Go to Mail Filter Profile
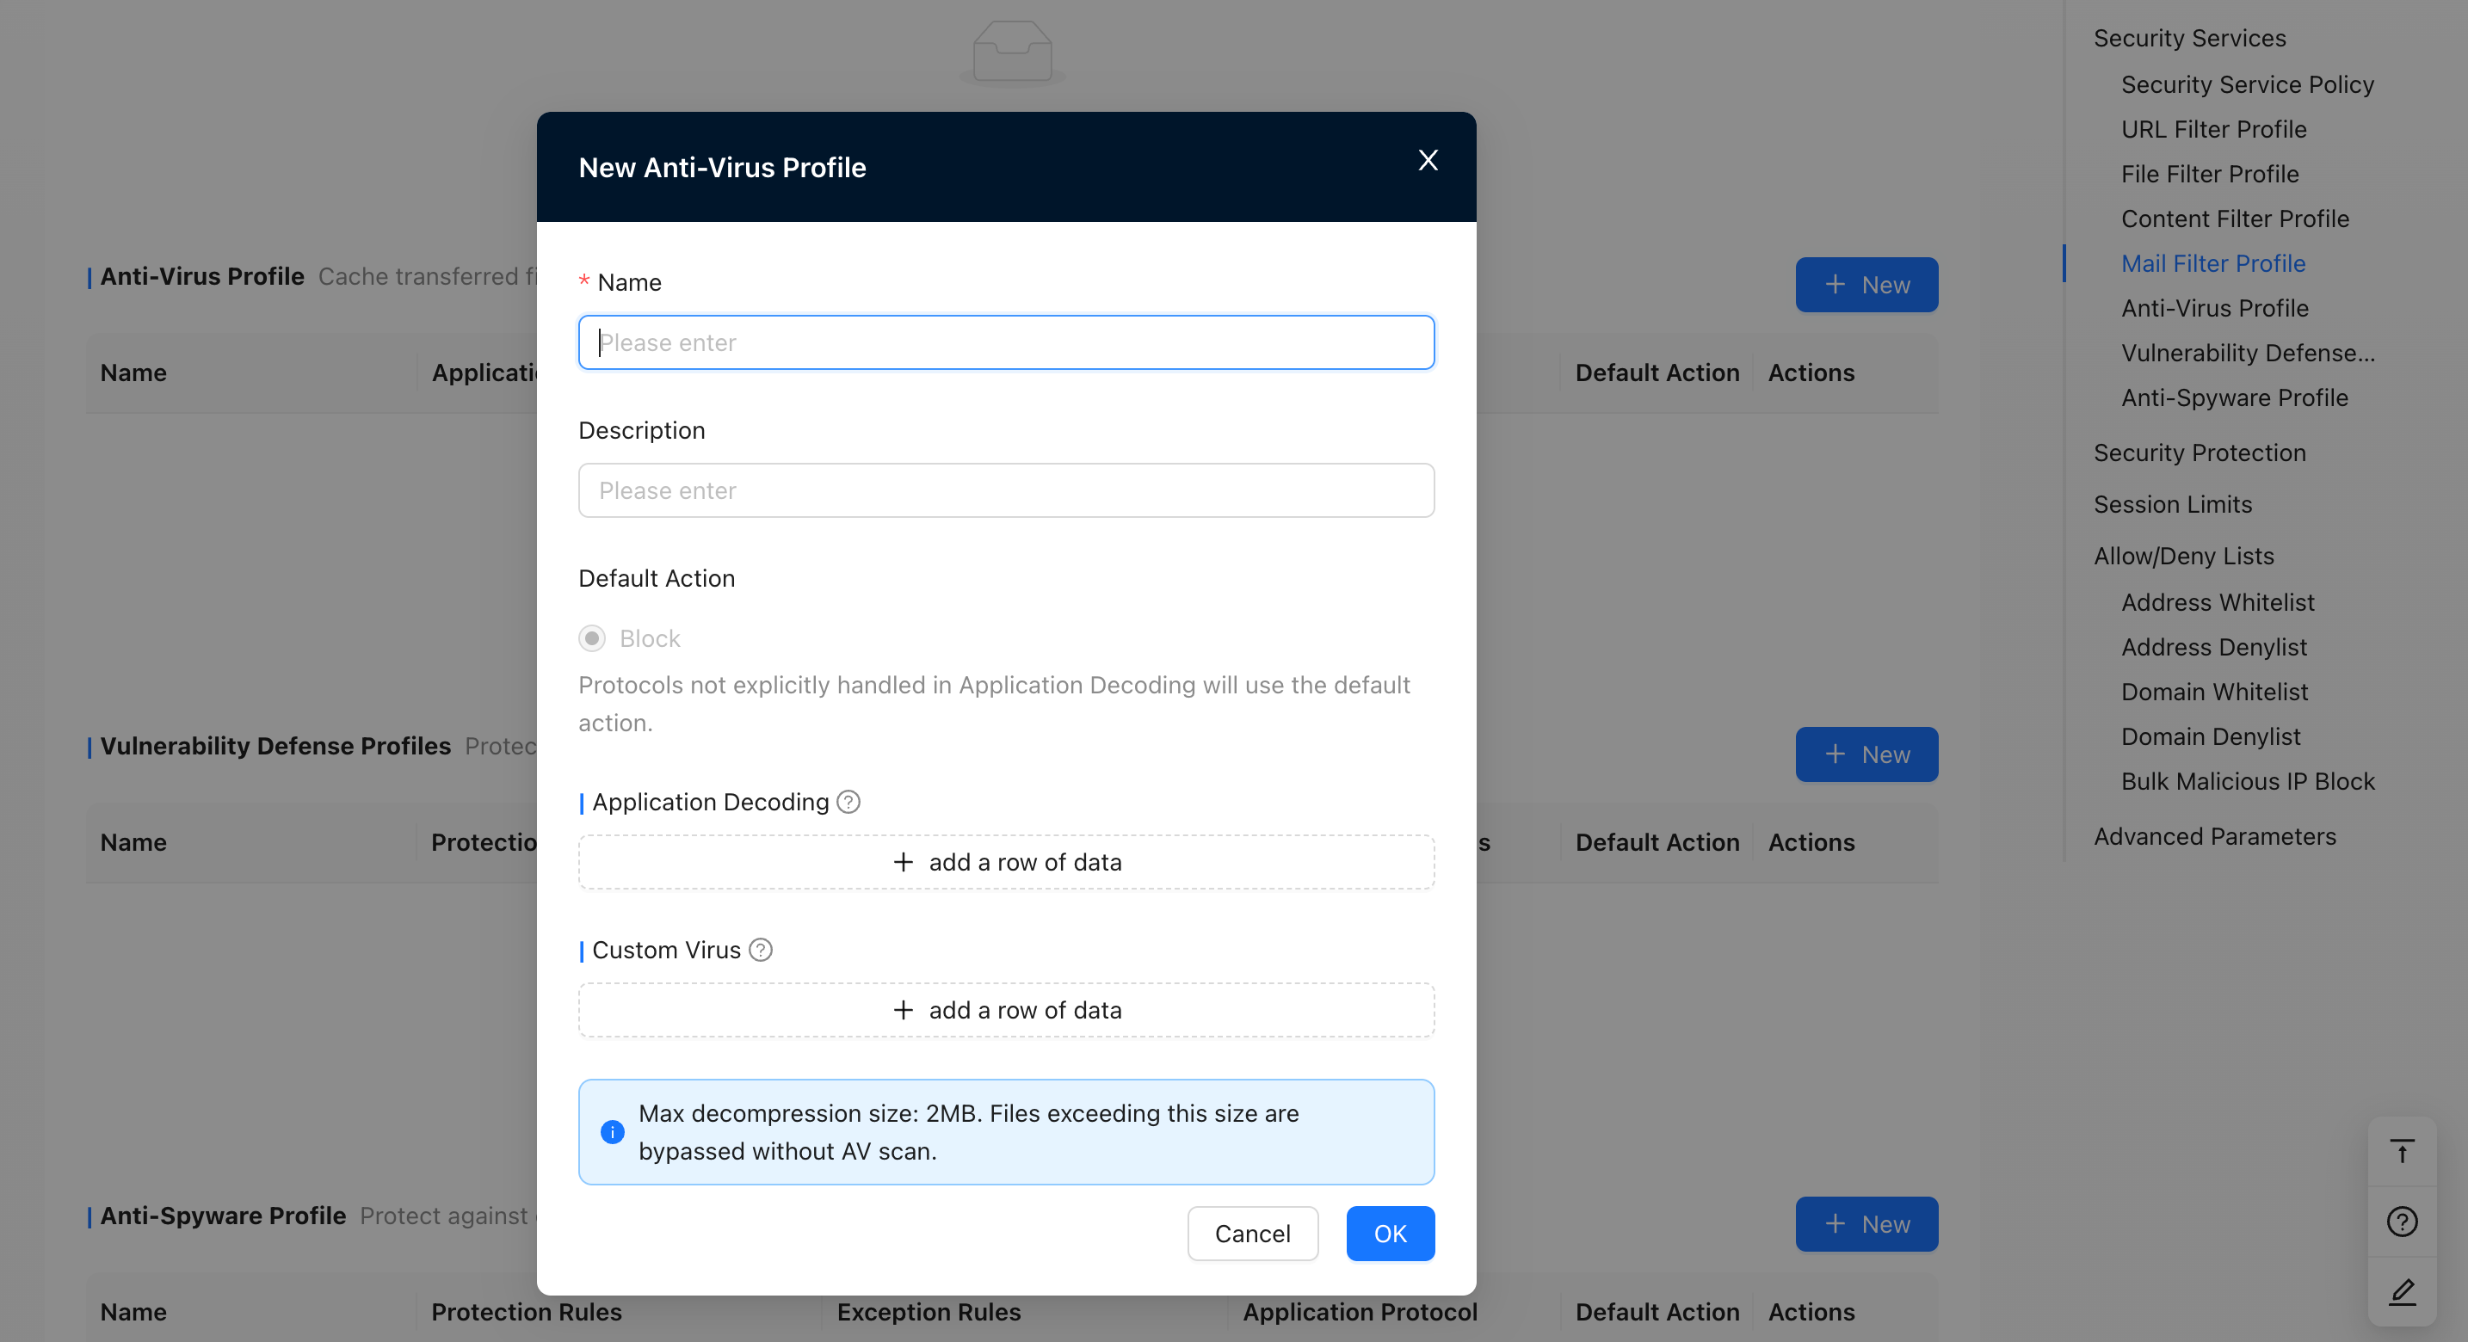2468x1342 pixels. (2212, 263)
